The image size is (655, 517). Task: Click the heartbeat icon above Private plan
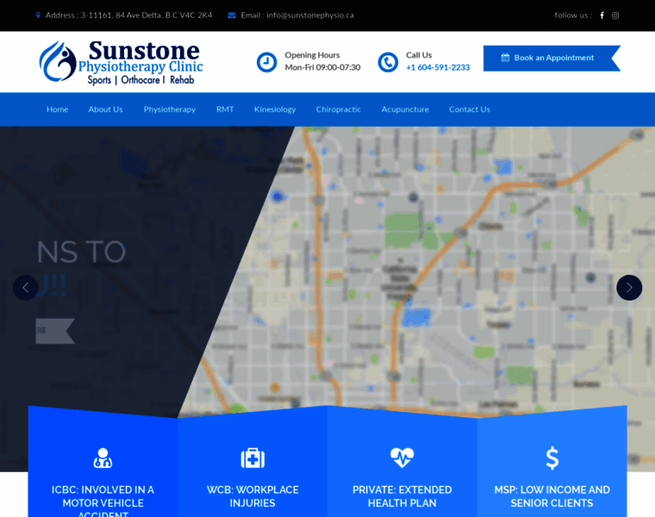[402, 458]
